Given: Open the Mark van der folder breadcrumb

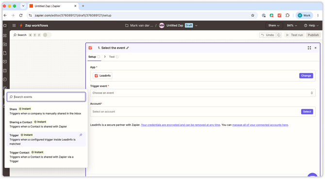Looking at the screenshot, I should 139,26.
